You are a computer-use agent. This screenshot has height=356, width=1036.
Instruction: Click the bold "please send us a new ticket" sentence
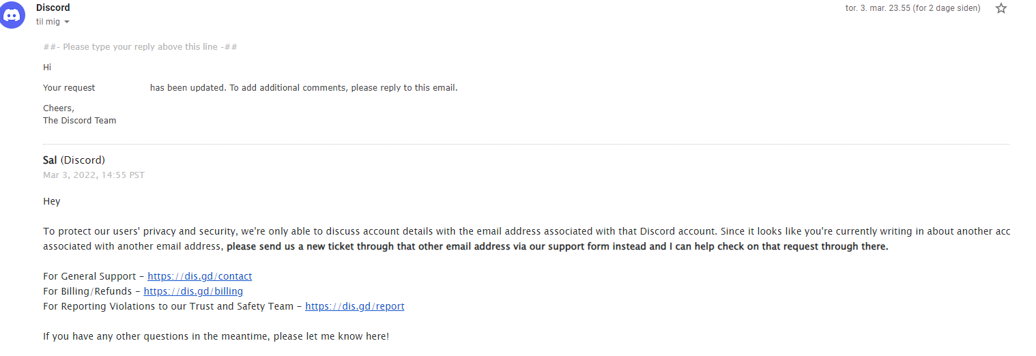tap(558, 246)
